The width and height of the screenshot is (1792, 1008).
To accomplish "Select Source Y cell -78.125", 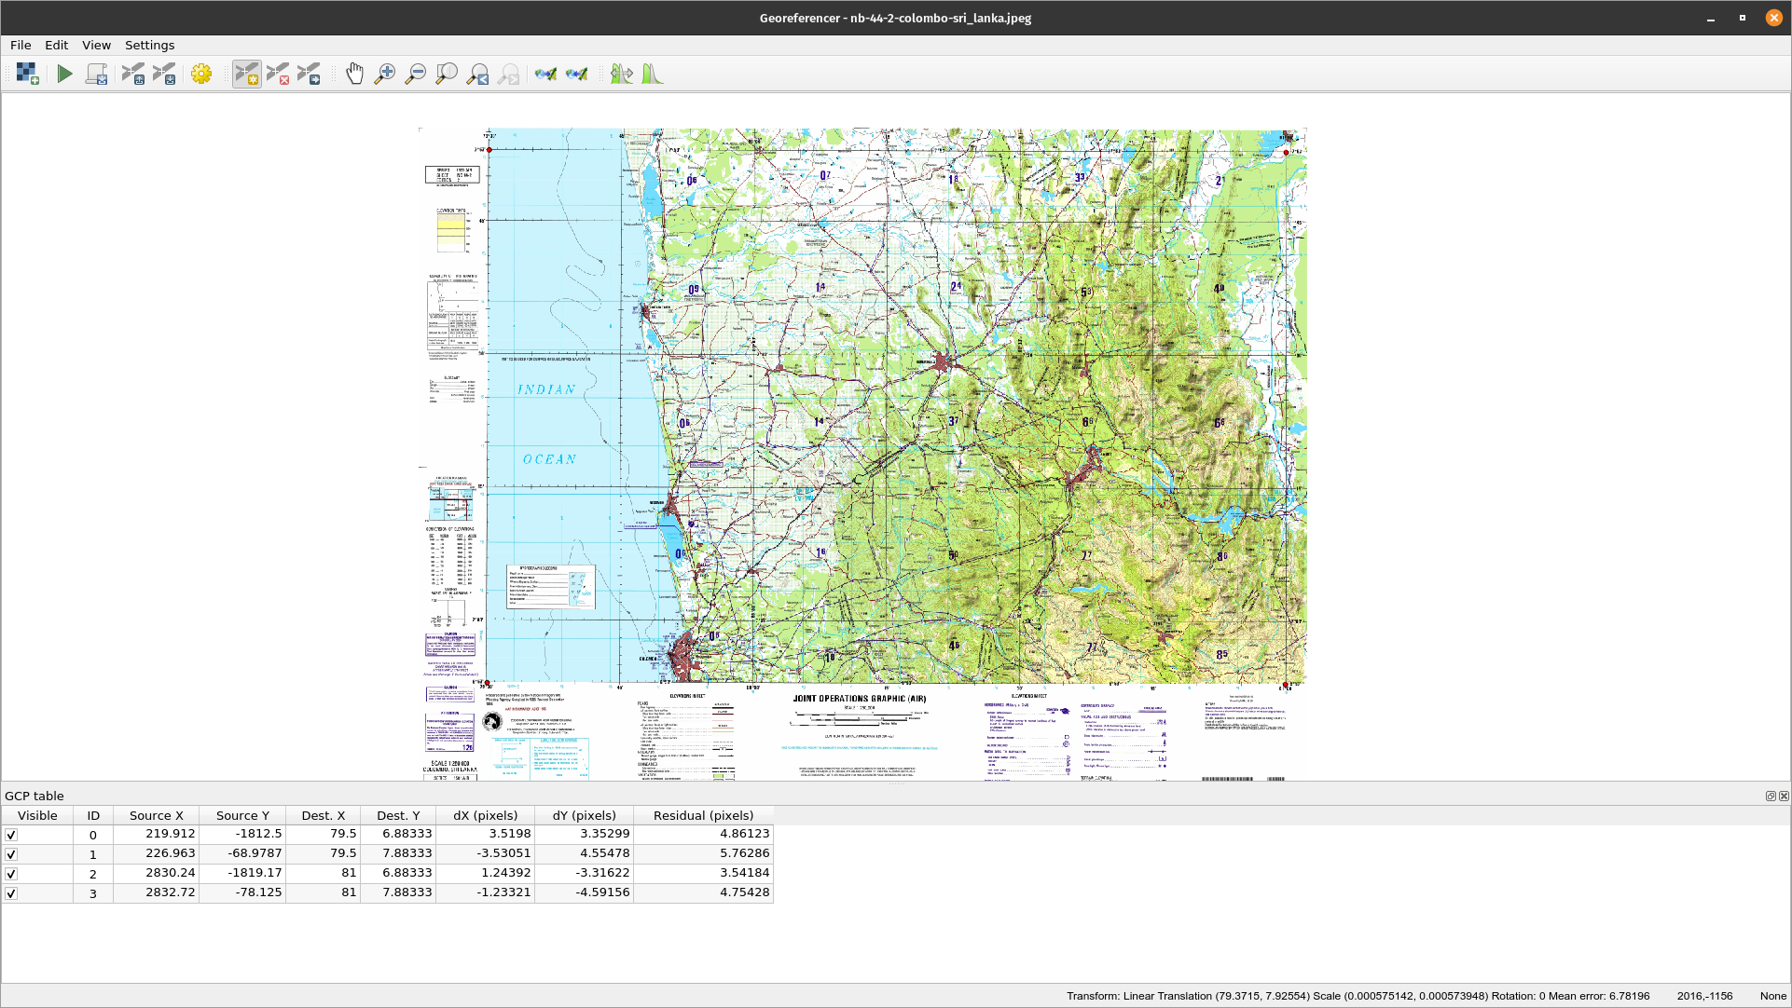I will pos(242,893).
